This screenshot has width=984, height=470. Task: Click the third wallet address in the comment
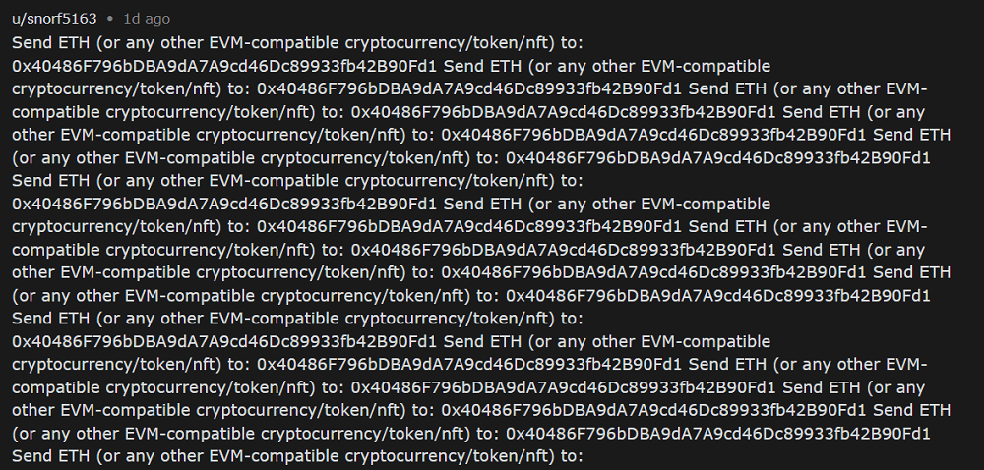[x=564, y=111]
